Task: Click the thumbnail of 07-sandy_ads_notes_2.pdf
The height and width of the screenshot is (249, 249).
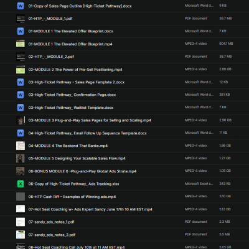Action: [x=21, y=235]
